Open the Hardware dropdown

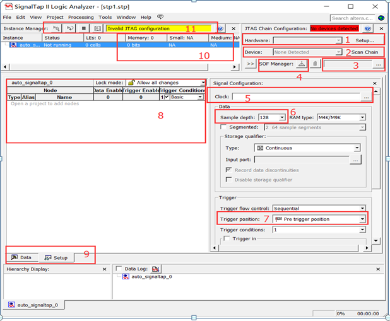pos(338,40)
